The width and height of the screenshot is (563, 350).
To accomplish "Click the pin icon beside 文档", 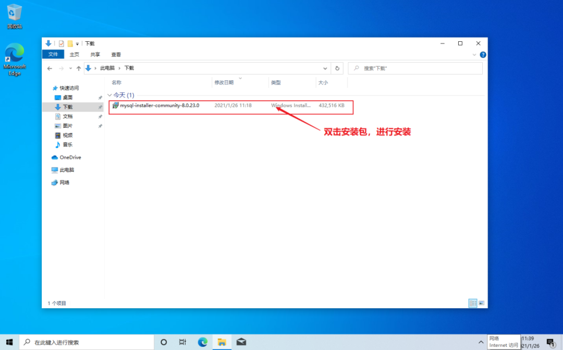I will 100,116.
